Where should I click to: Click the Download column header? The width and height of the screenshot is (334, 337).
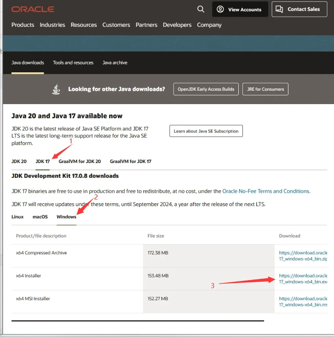tap(290, 236)
